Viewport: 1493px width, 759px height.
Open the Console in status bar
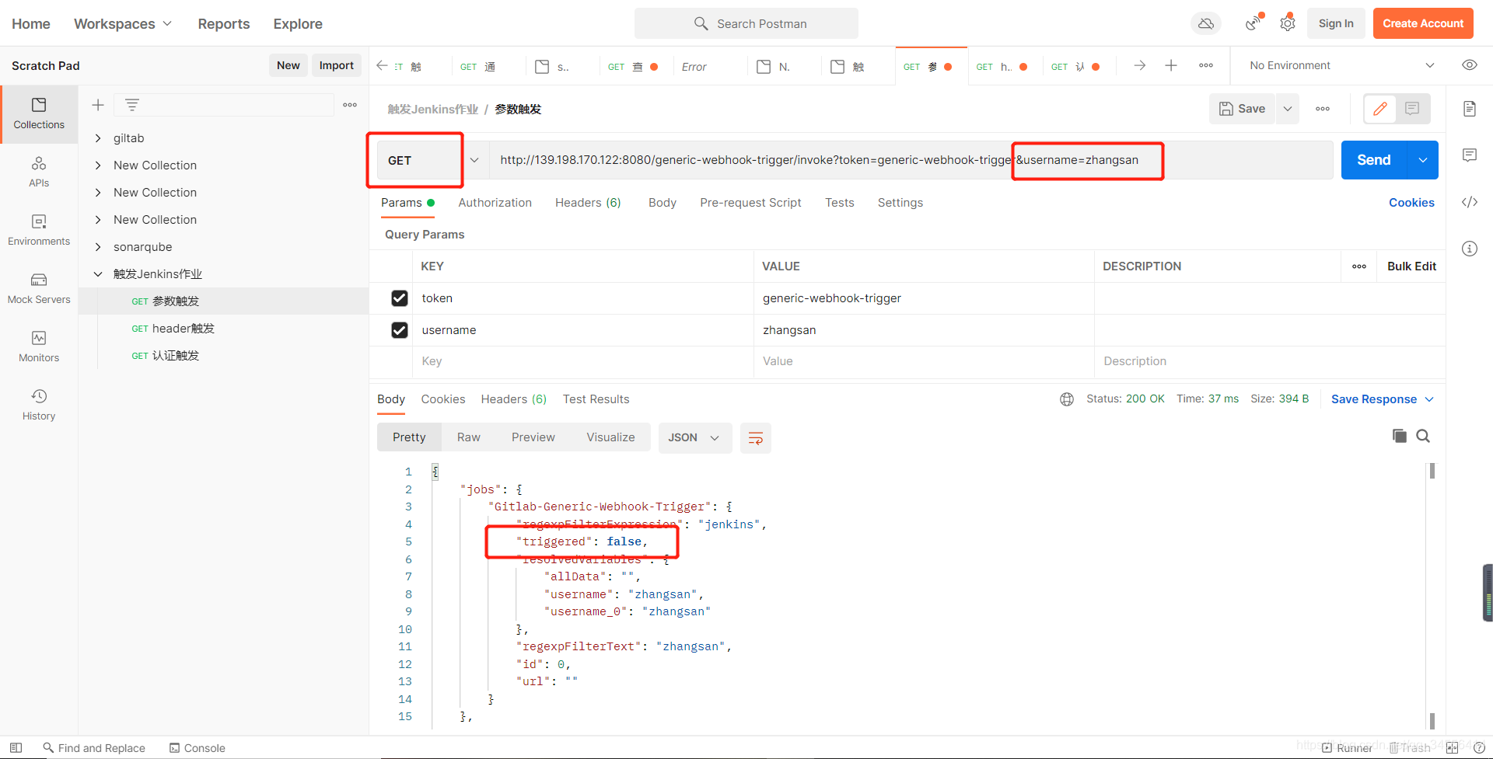pos(198,748)
